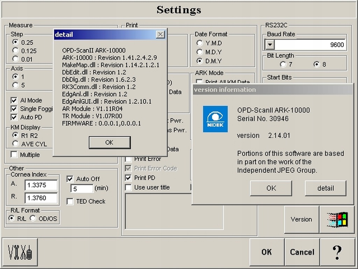Click the MakeMap.dll revision line
Viewport: 358px width, 269px height.
[x=111, y=65]
